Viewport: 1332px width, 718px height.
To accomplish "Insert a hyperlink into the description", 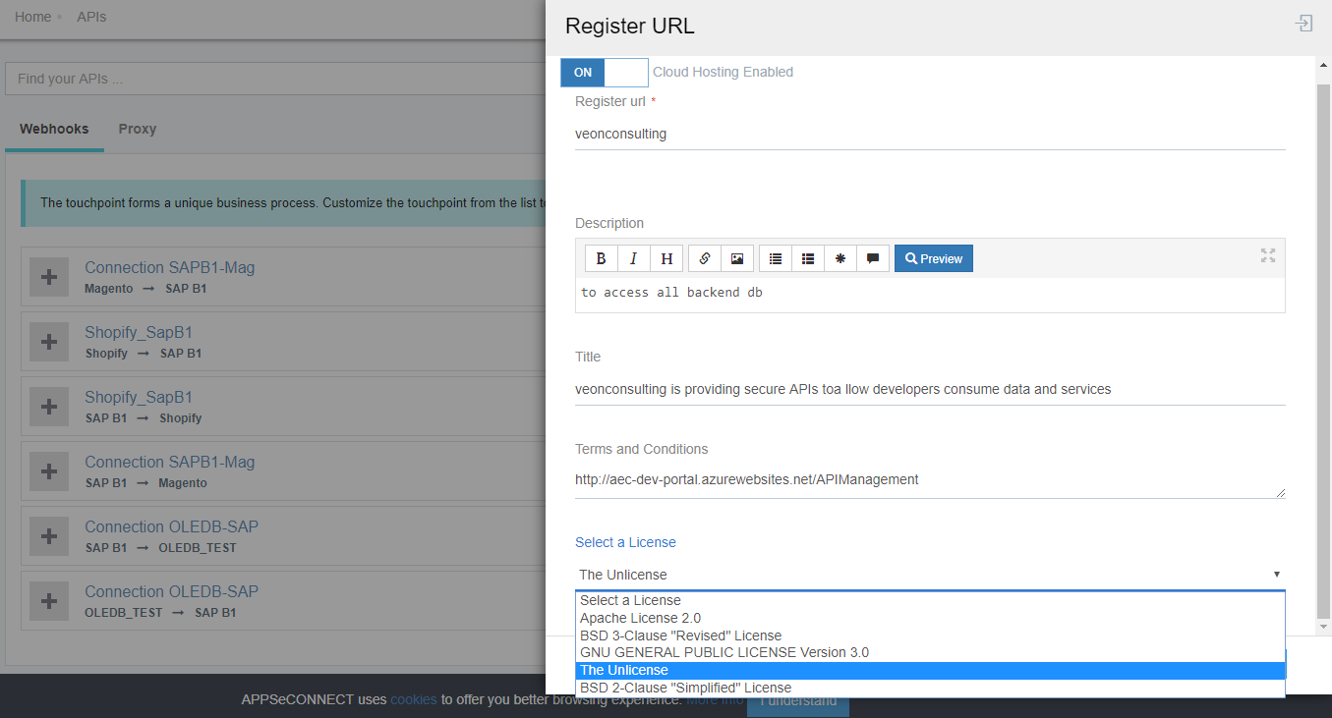I will pos(704,258).
